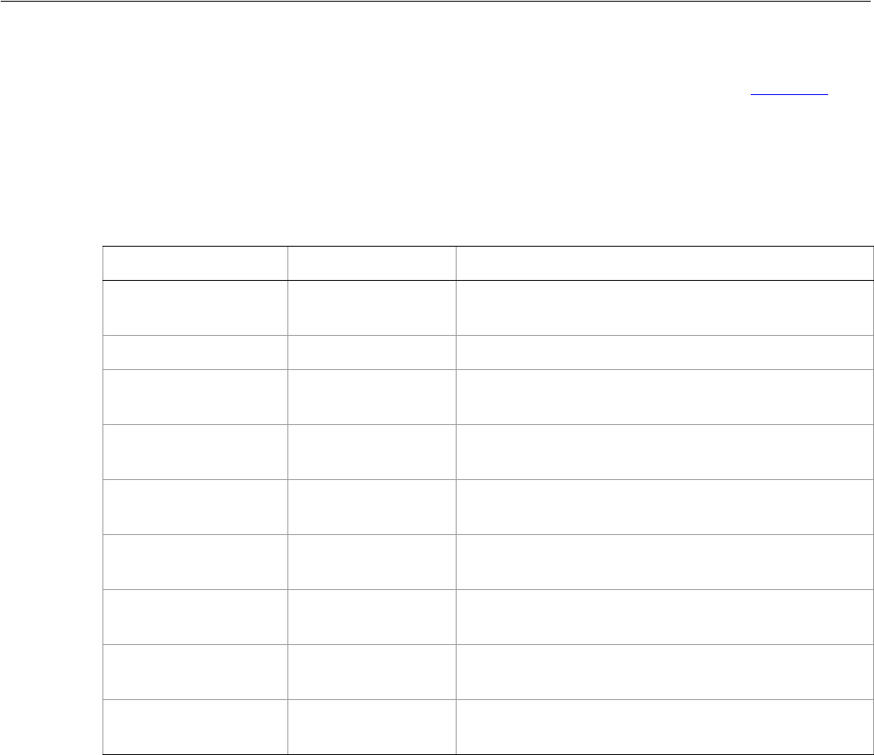Select the middle column header cell

coord(371,262)
